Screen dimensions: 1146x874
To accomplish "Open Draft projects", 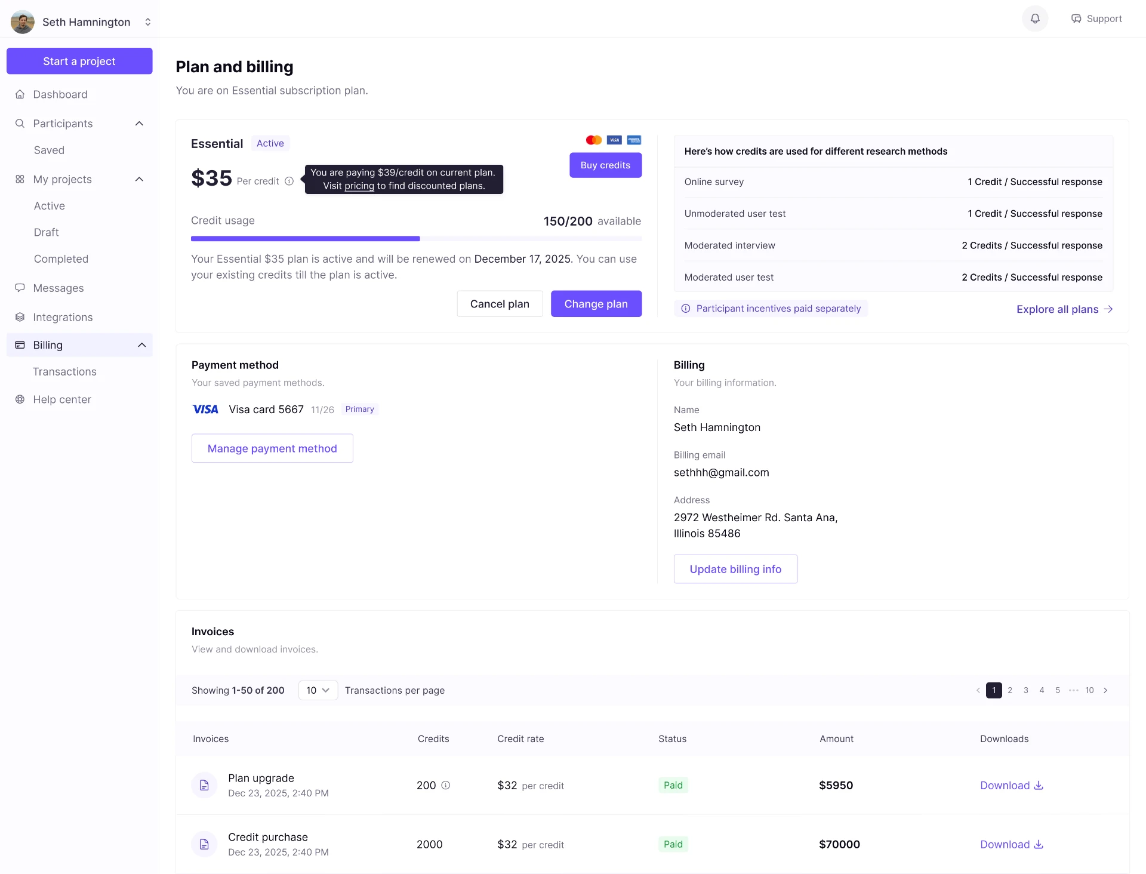I will (47, 232).
